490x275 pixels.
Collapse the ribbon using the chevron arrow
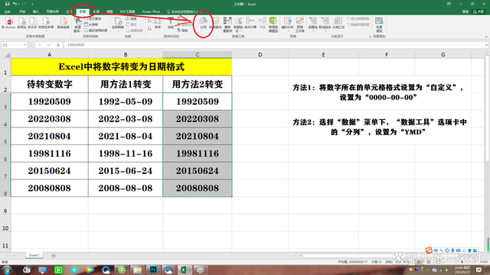[x=486, y=37]
